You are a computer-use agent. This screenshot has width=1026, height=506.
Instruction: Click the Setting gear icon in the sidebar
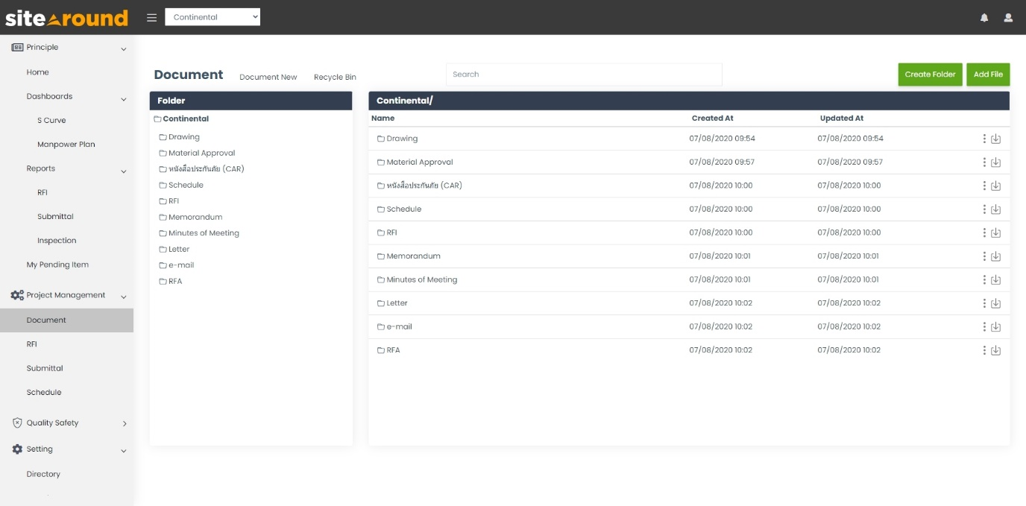(x=16, y=449)
